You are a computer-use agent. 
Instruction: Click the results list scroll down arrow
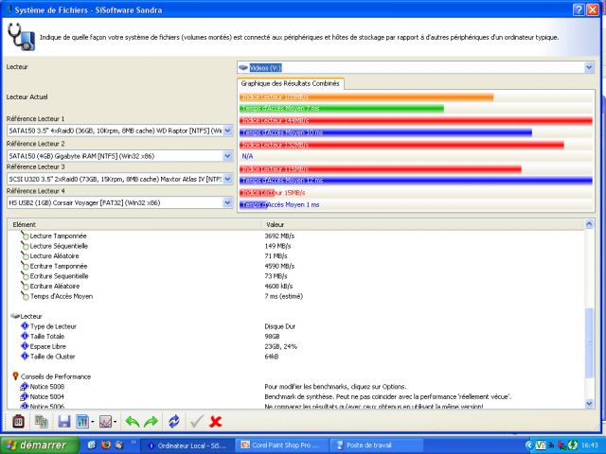click(x=589, y=404)
